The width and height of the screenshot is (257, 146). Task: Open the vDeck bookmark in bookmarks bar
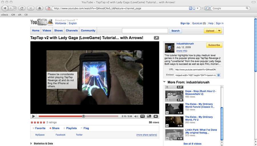(5, 15)
